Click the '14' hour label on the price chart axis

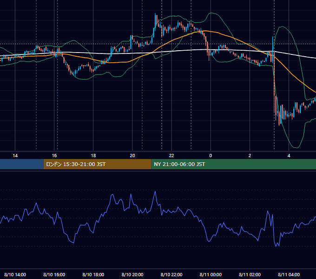(x=15, y=156)
